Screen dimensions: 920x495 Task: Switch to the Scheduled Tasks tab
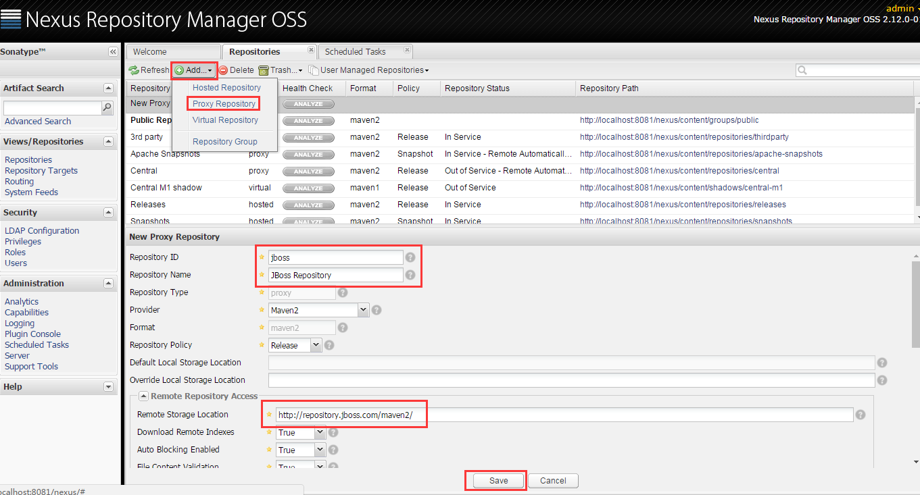pos(365,51)
